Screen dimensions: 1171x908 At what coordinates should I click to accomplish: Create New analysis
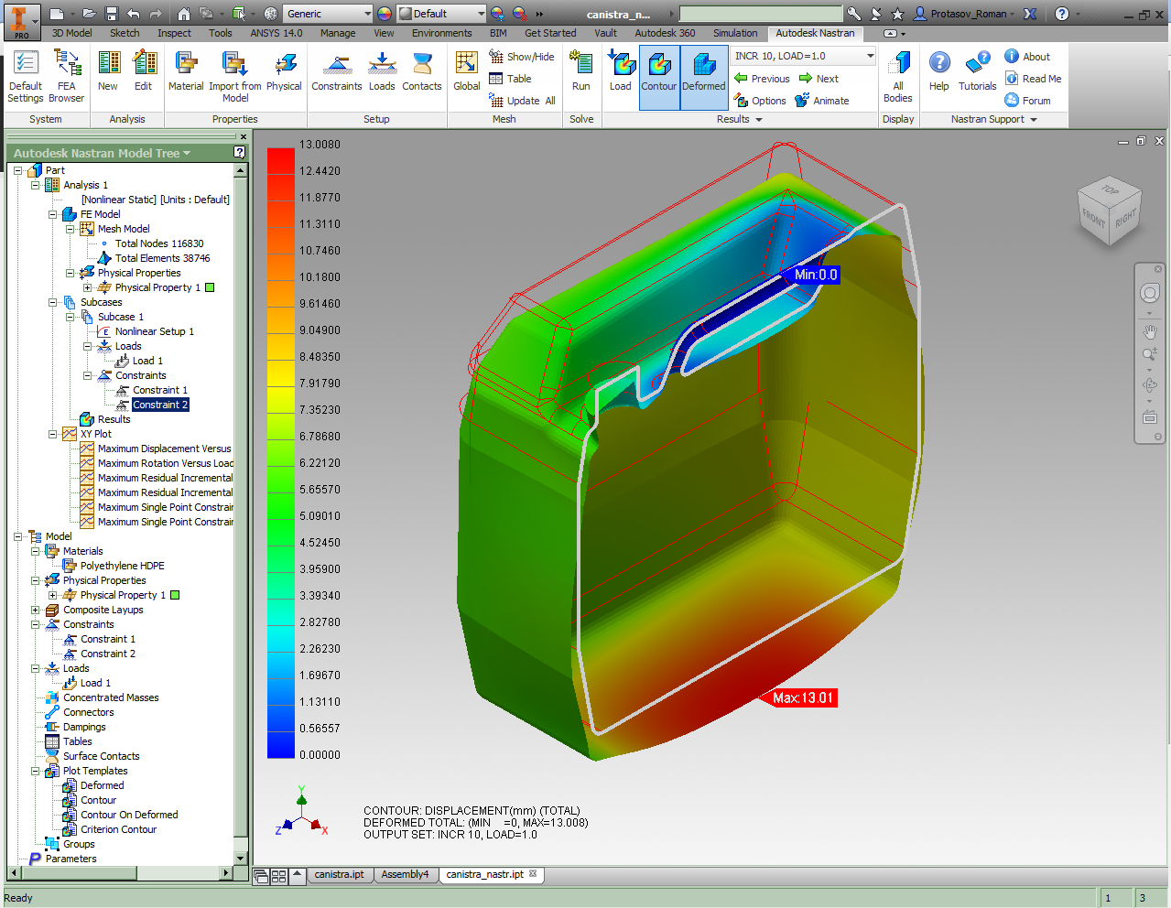coord(108,71)
